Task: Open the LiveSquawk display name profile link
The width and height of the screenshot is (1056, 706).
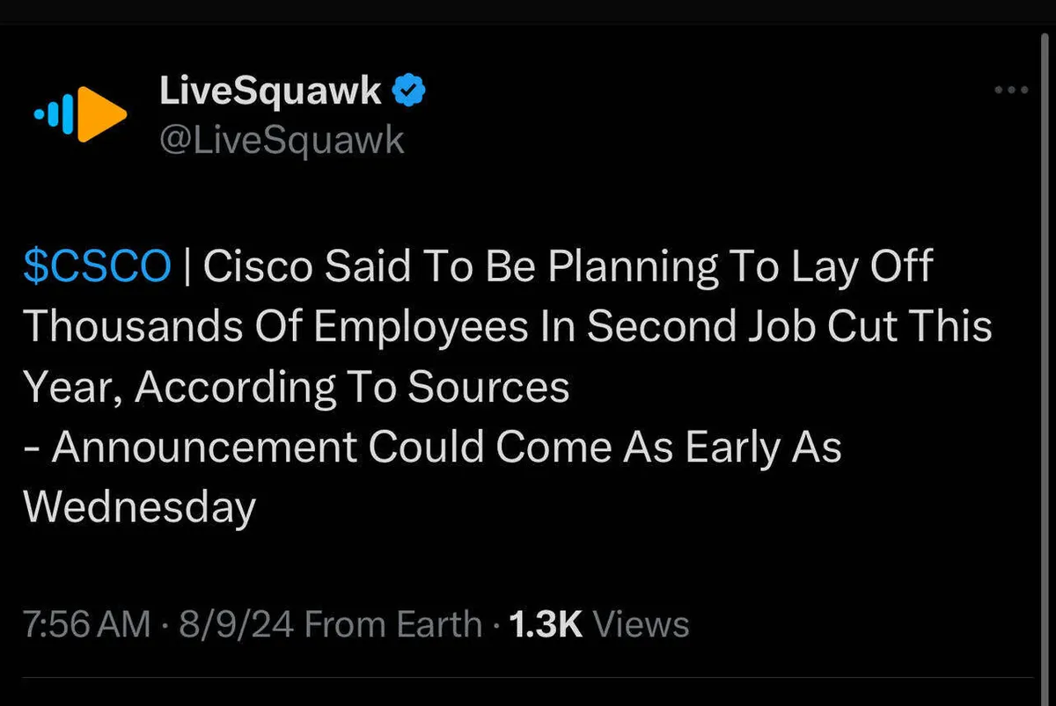Action: click(x=271, y=91)
